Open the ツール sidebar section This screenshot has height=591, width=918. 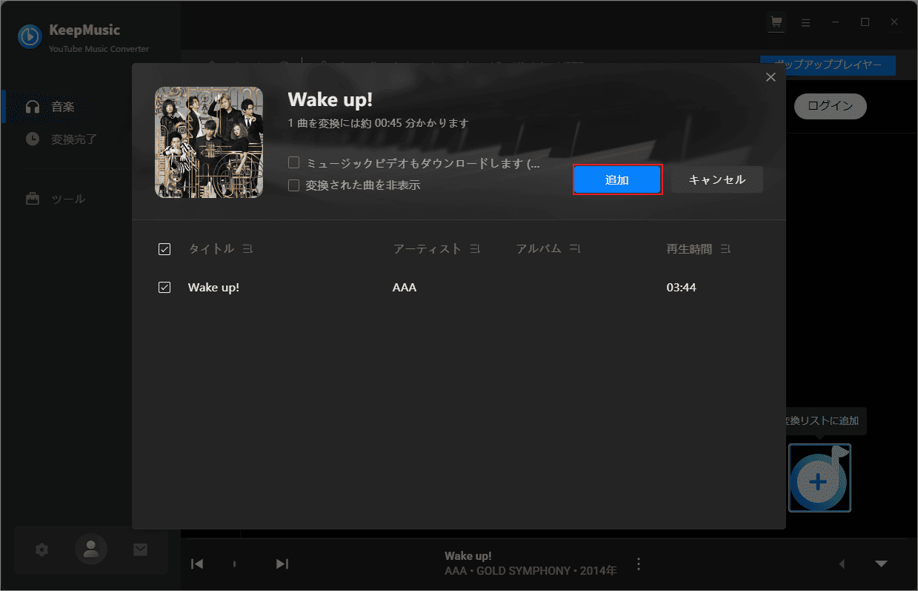point(90,199)
